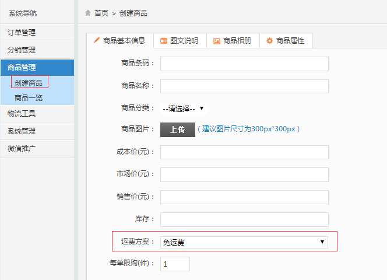Focus the 每单限购 quantity field
Screen dimensions: 387x280
click(x=175, y=264)
